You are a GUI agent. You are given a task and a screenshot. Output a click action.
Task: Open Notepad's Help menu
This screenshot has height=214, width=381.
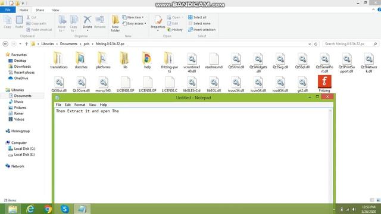[x=103, y=105]
